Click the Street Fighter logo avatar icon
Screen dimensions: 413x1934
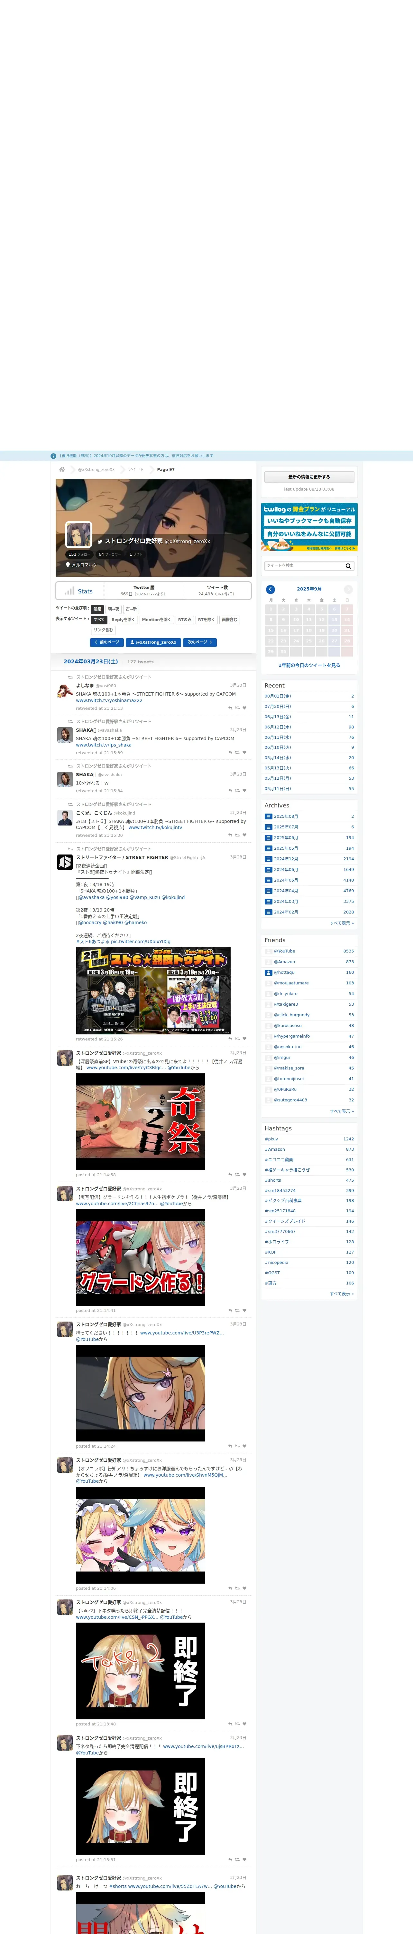65,863
